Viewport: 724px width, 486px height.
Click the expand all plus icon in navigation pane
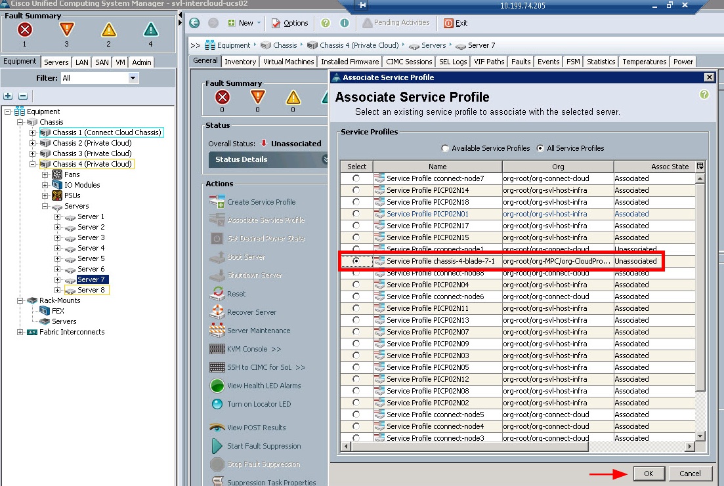[x=8, y=96]
